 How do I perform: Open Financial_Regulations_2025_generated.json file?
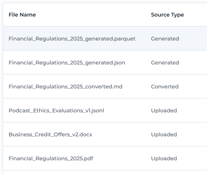[67, 63]
